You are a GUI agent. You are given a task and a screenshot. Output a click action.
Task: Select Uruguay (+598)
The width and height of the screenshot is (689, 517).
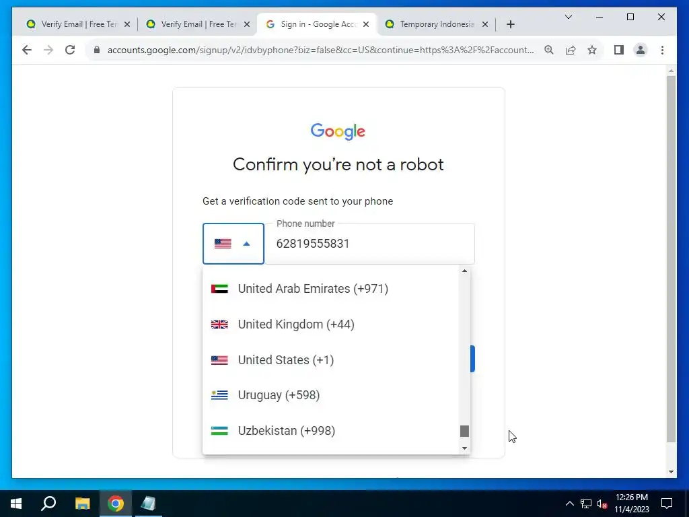point(330,395)
